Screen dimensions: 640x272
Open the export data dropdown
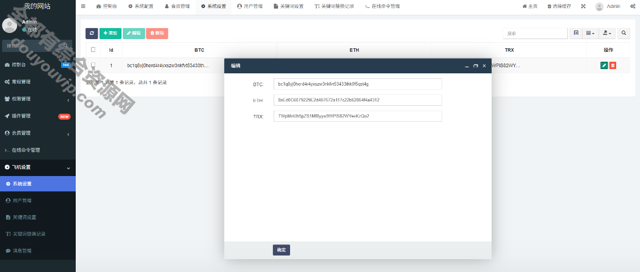(607, 33)
